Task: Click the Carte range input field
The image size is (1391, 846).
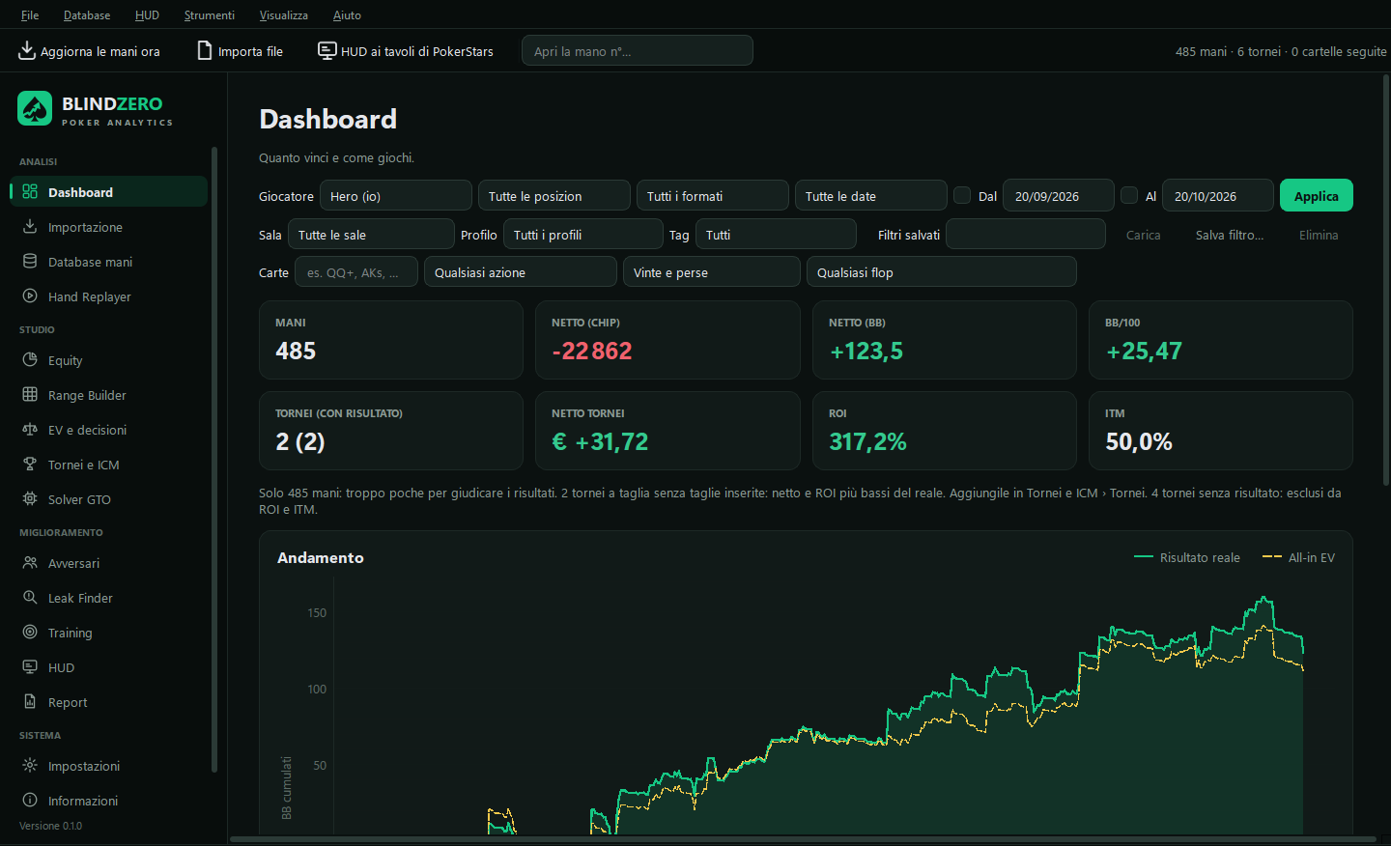Action: click(x=356, y=271)
